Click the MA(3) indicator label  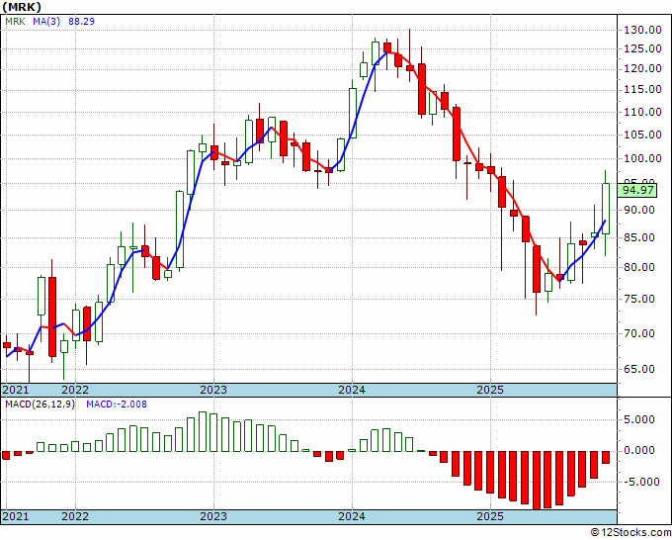pos(46,22)
